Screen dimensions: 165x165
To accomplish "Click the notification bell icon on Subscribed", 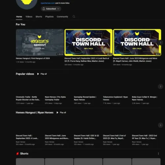I will [x=44, y=9].
